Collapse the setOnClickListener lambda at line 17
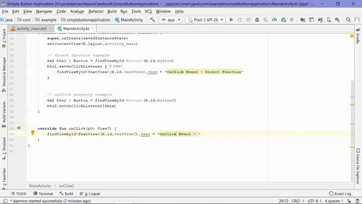 coord(25,66)
